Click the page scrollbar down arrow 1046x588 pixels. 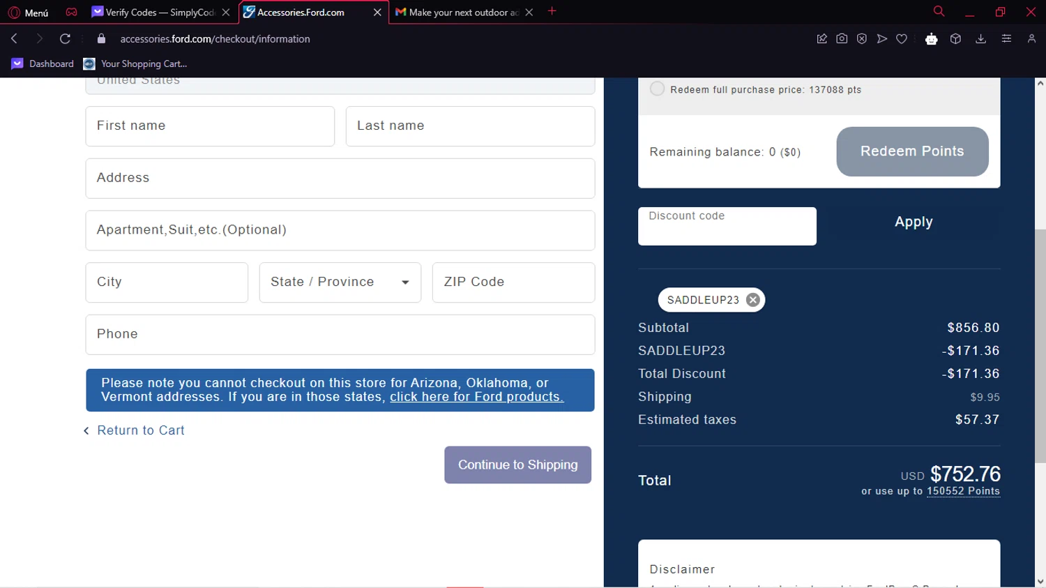pyautogui.click(x=1040, y=581)
